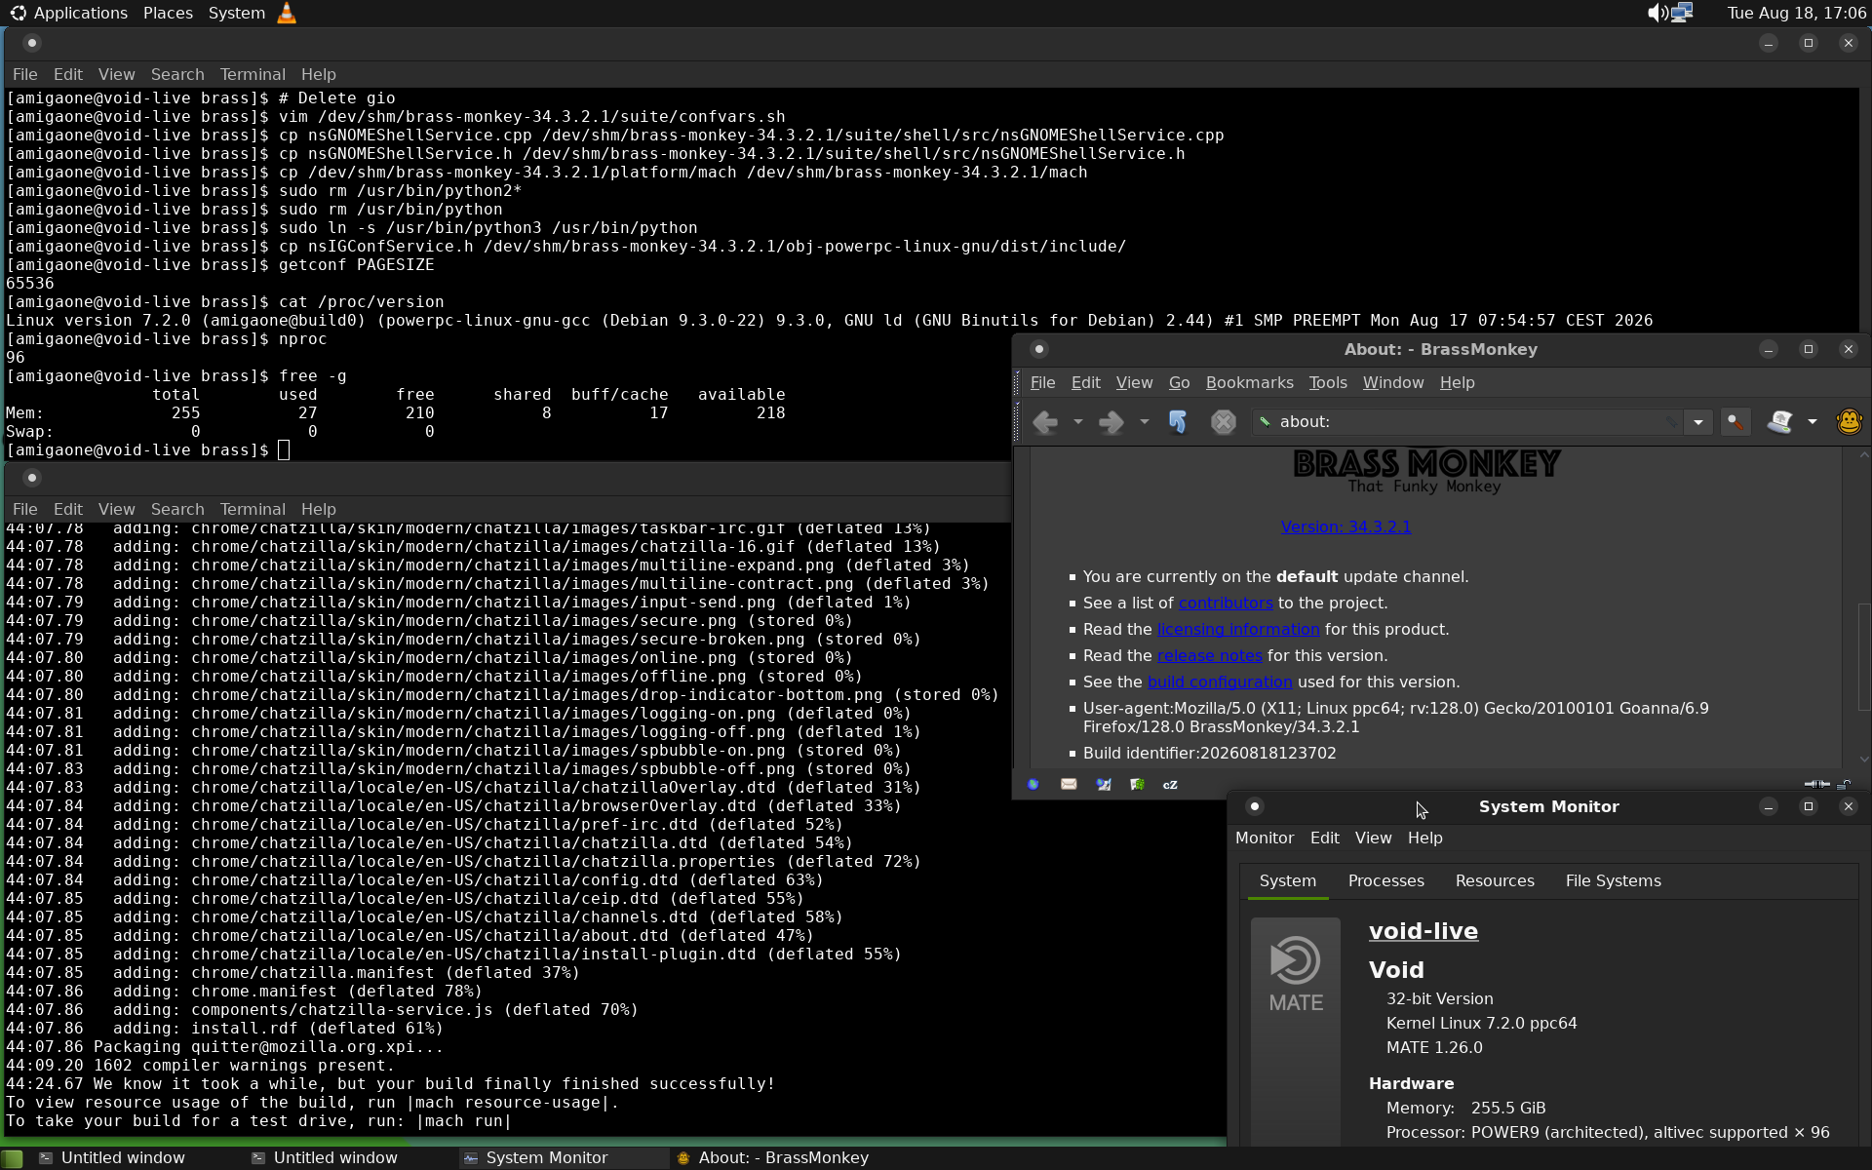Viewport: 1872px width, 1170px height.
Task: Click the monkey throbber icon in BrassMonkey
Action: click(1850, 422)
